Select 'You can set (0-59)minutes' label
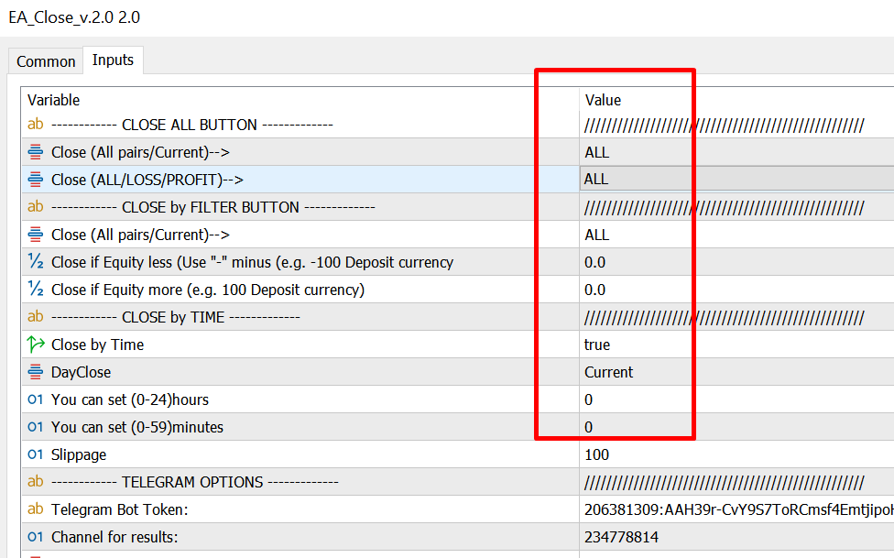The image size is (894, 558). coord(136,427)
